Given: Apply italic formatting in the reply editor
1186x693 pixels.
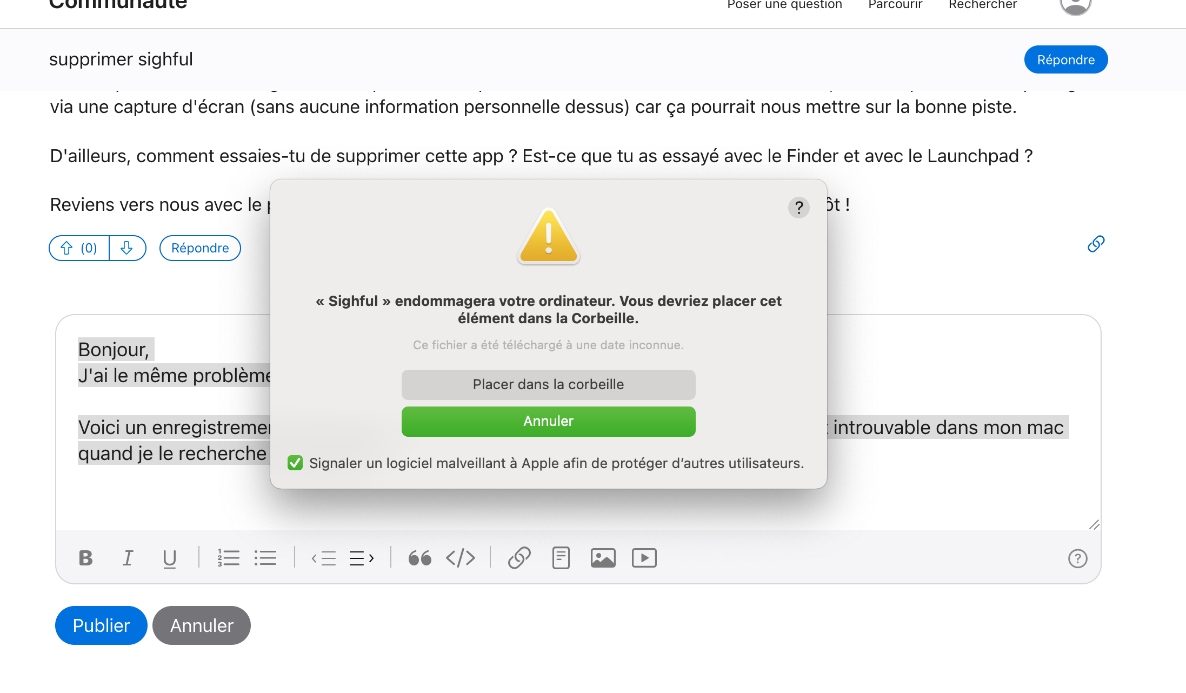Looking at the screenshot, I should tap(128, 558).
